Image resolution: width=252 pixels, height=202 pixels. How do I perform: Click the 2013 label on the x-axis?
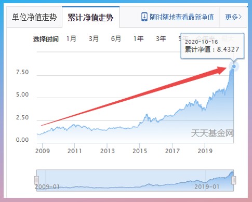pyautogui.click(x=108, y=151)
